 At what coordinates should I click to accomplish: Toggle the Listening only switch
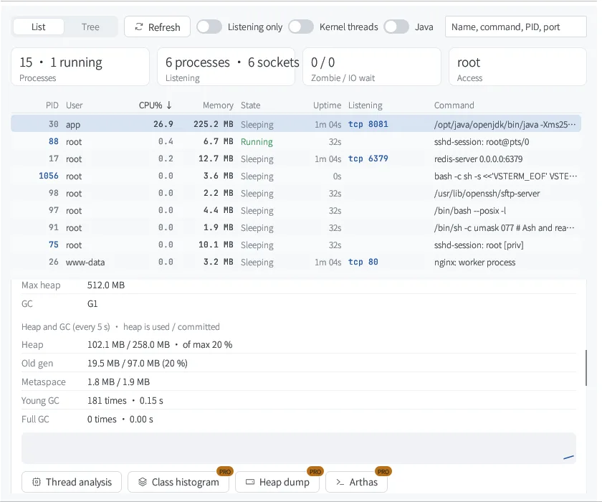tap(209, 27)
